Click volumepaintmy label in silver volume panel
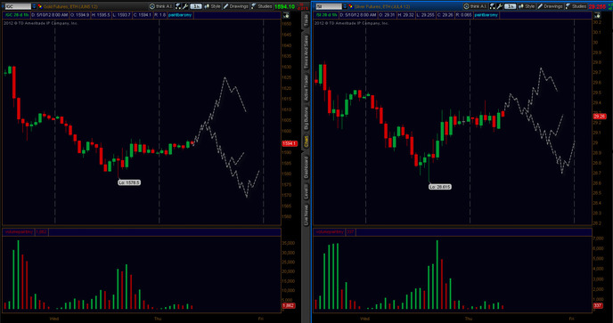 click(x=330, y=232)
